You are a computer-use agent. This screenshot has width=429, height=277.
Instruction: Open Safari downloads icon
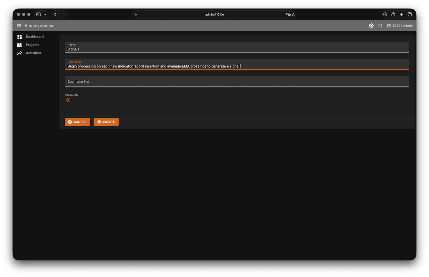[385, 14]
